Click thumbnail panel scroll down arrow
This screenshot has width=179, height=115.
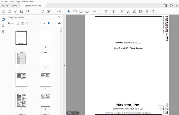tap(61, 114)
